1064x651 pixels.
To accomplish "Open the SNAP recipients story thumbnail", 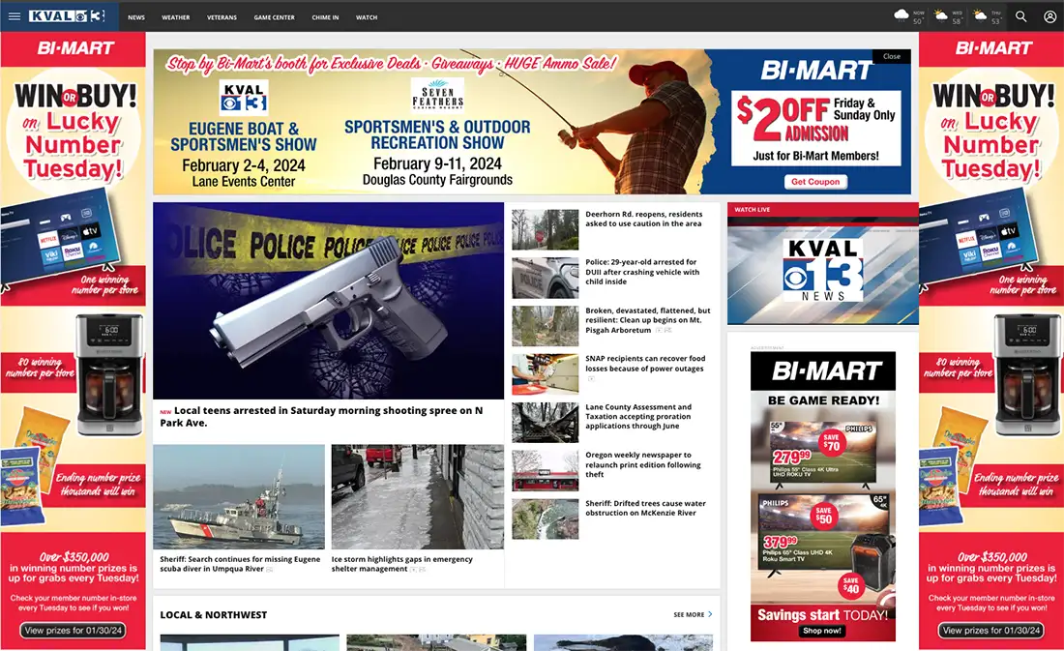I will 545,374.
